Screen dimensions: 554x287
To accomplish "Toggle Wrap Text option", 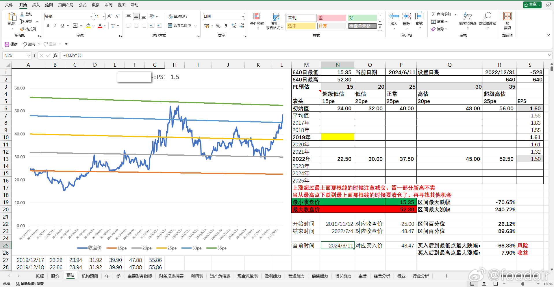I will [178, 16].
